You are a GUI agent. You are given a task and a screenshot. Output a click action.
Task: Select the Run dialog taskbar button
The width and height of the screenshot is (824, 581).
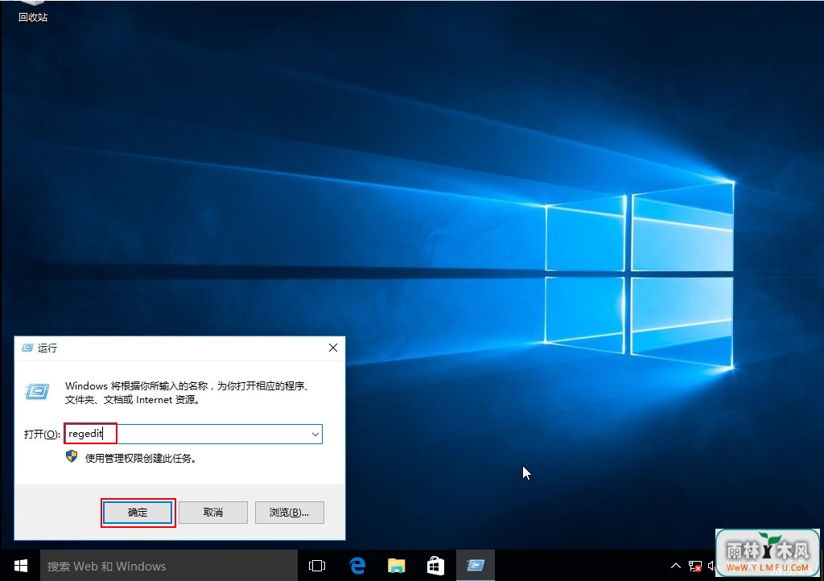point(475,566)
